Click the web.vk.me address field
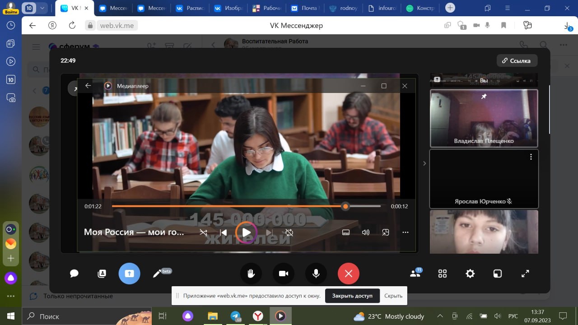This screenshot has width=578, height=325. (117, 26)
